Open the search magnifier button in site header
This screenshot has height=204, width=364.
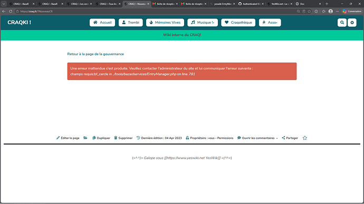342,23
